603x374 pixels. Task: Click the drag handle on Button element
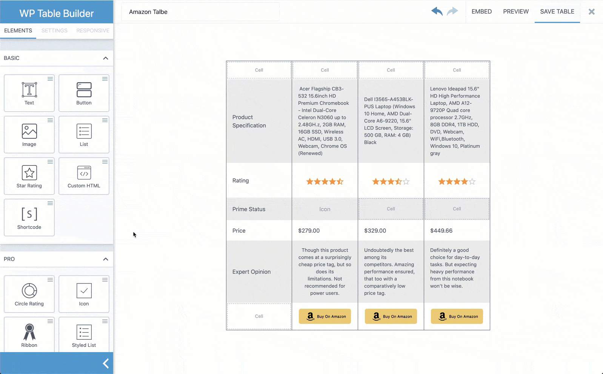point(105,79)
